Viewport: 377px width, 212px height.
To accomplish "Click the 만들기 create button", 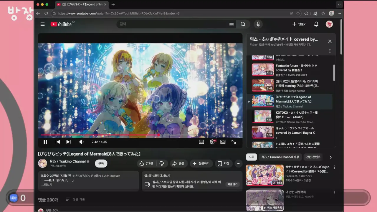I will pos(299,24).
